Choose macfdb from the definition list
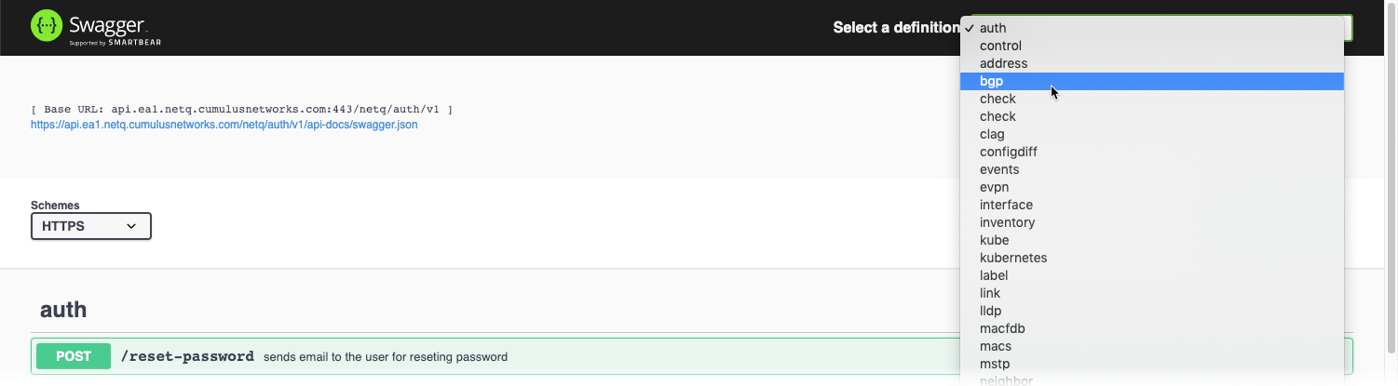This screenshot has height=386, width=1398. [x=1001, y=329]
